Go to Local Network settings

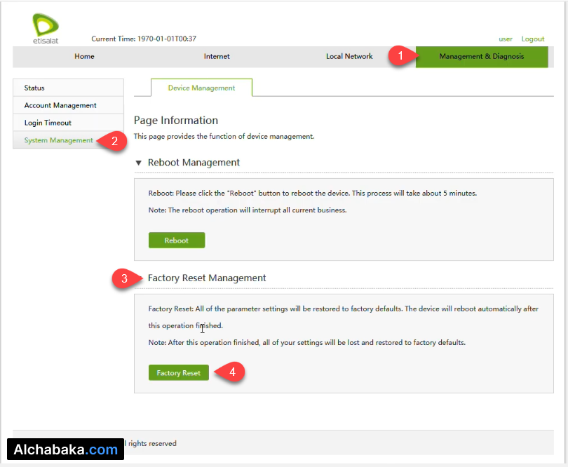pos(349,57)
